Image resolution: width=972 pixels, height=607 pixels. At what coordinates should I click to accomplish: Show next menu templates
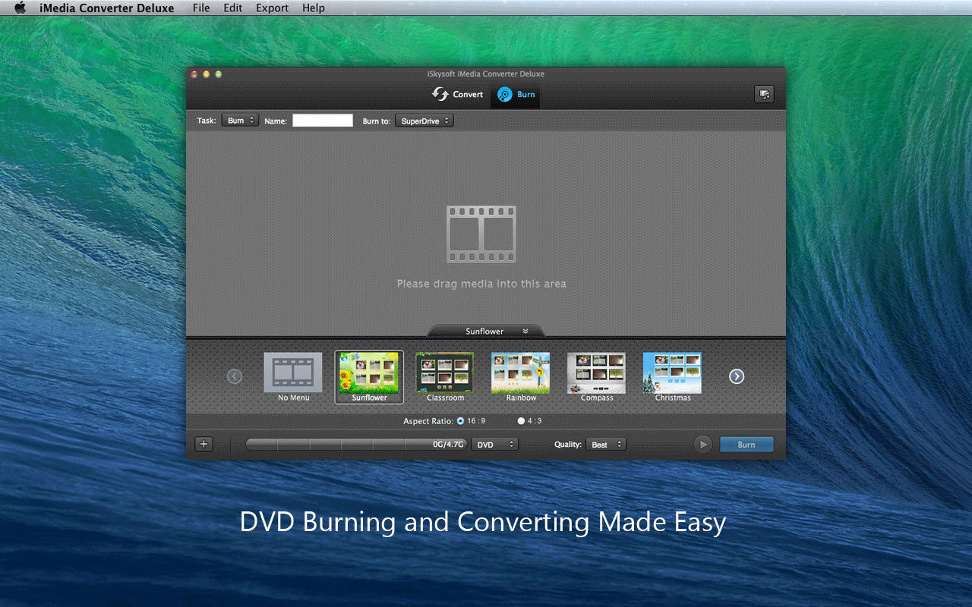click(x=737, y=376)
